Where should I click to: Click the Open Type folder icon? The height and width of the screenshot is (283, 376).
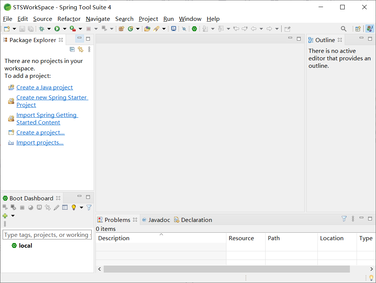147,29
